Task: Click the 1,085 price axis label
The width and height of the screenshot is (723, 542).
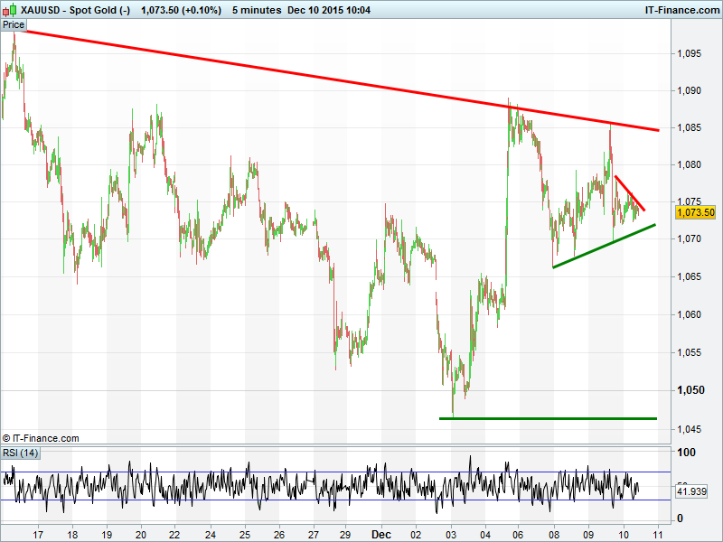Action: pyautogui.click(x=689, y=127)
